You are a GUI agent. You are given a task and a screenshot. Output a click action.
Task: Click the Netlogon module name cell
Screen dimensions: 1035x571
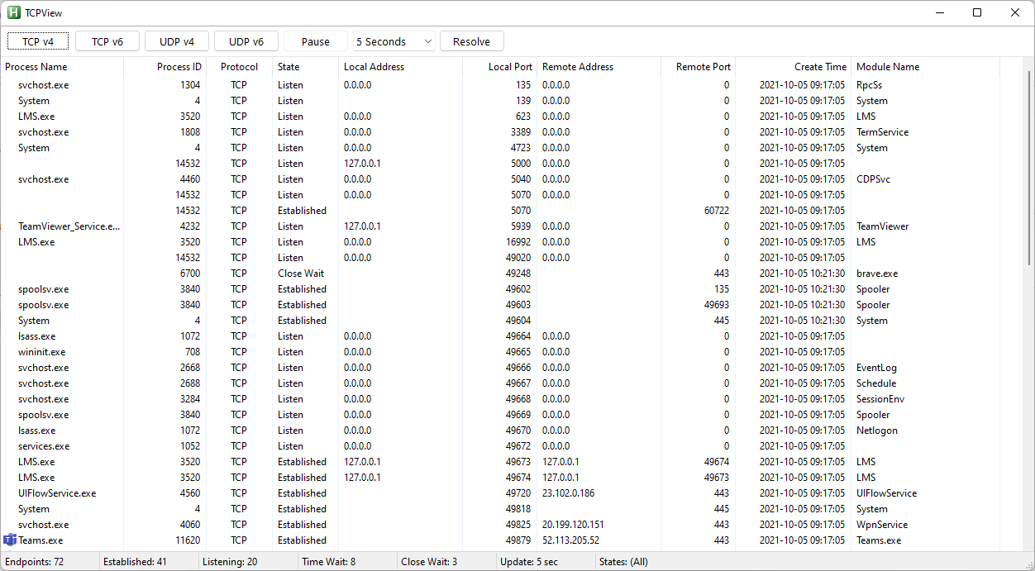click(x=877, y=431)
